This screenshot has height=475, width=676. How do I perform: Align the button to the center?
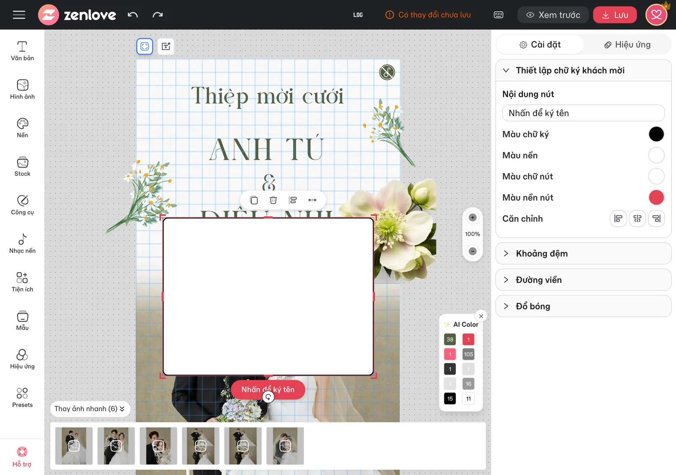637,219
